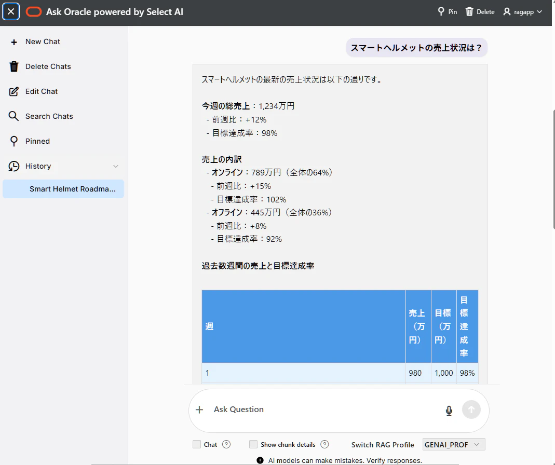
Task: Click the microphone voice input icon
Action: tap(449, 411)
